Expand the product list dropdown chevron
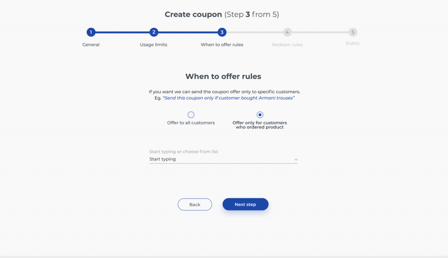The height and width of the screenshot is (258, 448). point(296,159)
